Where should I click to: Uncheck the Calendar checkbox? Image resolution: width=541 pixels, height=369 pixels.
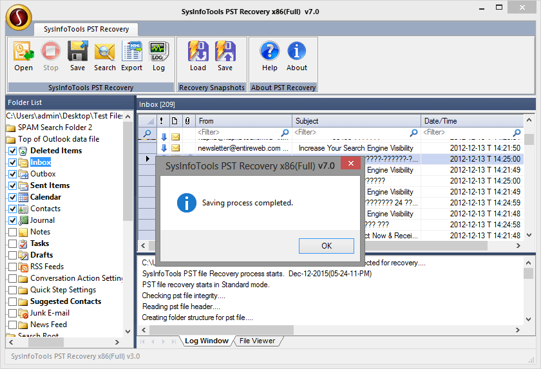[x=12, y=197]
